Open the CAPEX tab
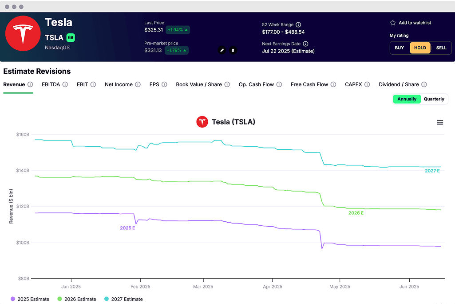Image resolution: width=455 pixels, height=304 pixels. (353, 84)
